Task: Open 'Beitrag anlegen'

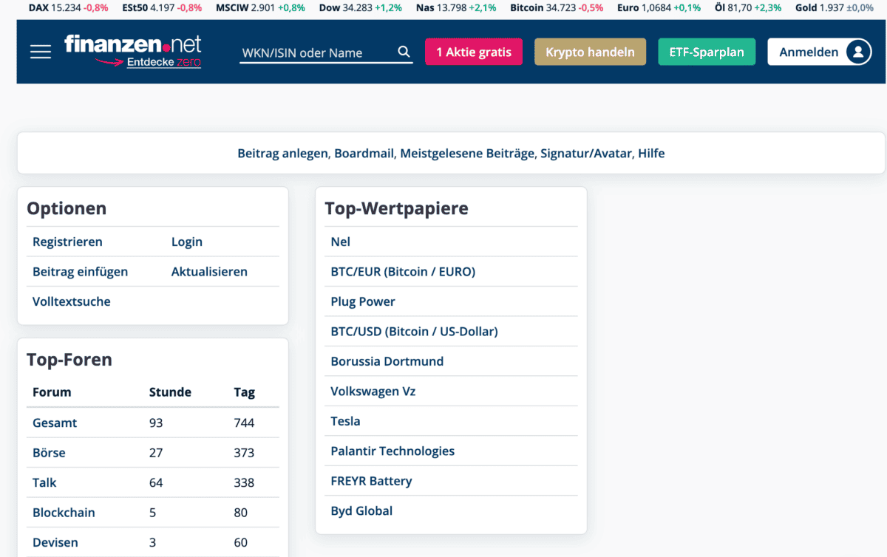Action: (x=282, y=153)
